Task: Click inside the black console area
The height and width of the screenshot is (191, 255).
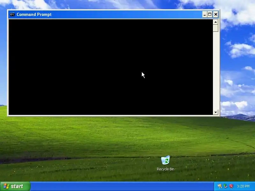Action: click(111, 67)
